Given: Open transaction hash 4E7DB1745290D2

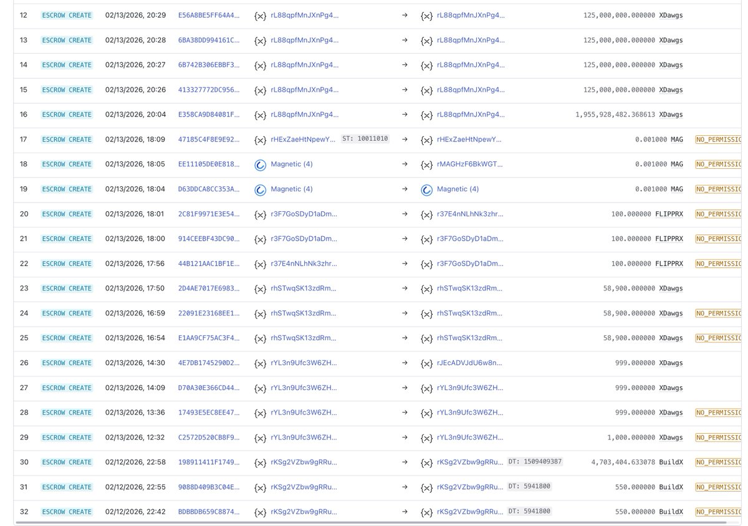Looking at the screenshot, I should click(x=209, y=363).
